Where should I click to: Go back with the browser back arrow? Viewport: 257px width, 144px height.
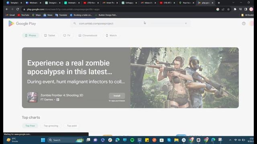tap(7, 9)
